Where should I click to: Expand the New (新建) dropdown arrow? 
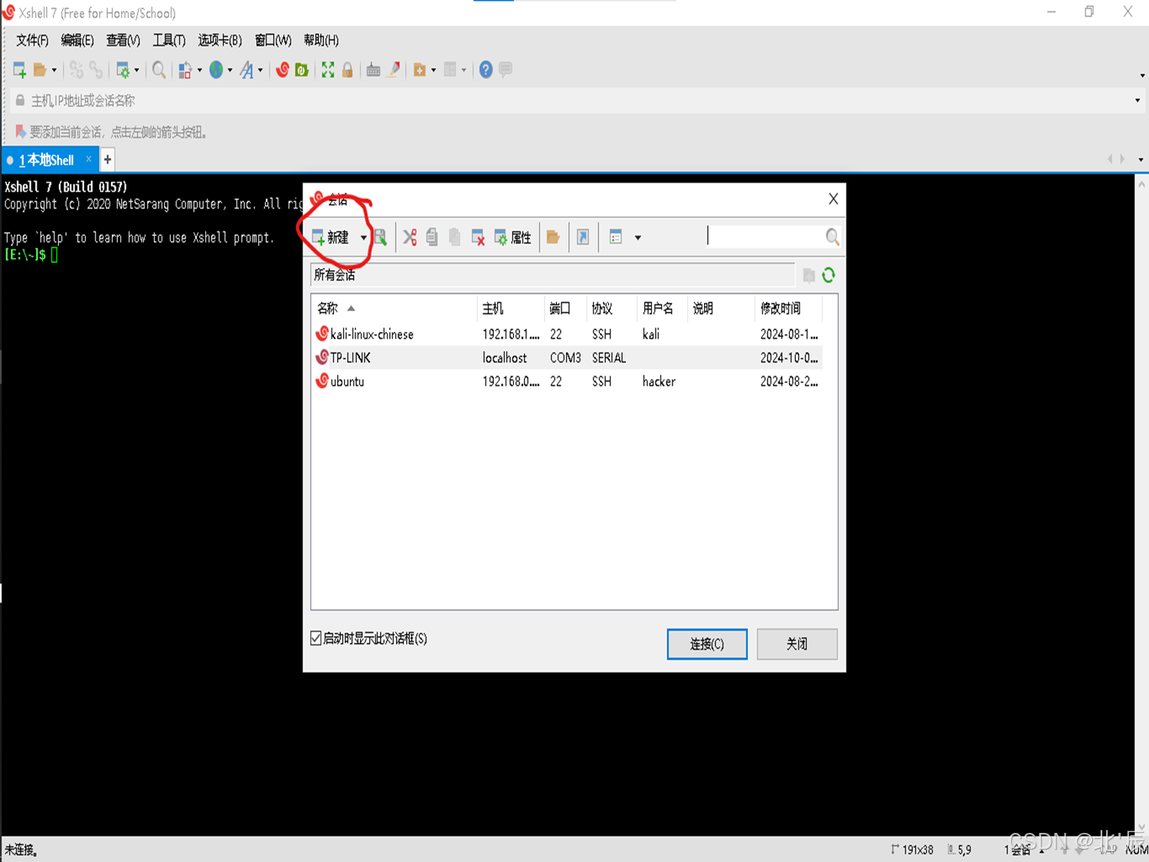pos(363,238)
